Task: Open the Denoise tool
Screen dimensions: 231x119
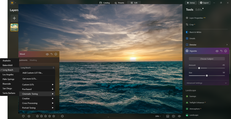Action: [x=191, y=45]
